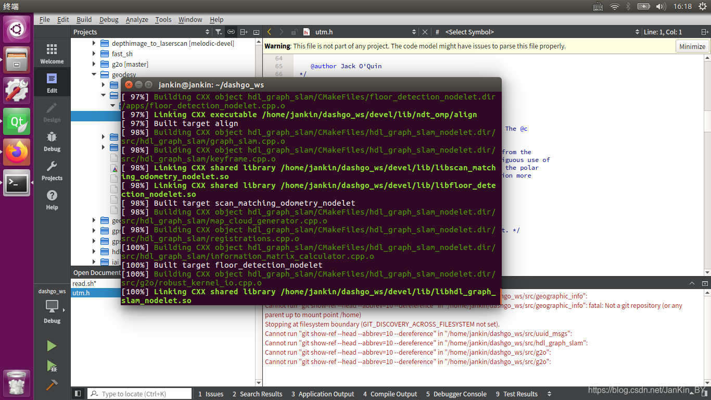Open Help mode in the mode selector
This screenshot has width=711, height=400.
(x=52, y=201)
